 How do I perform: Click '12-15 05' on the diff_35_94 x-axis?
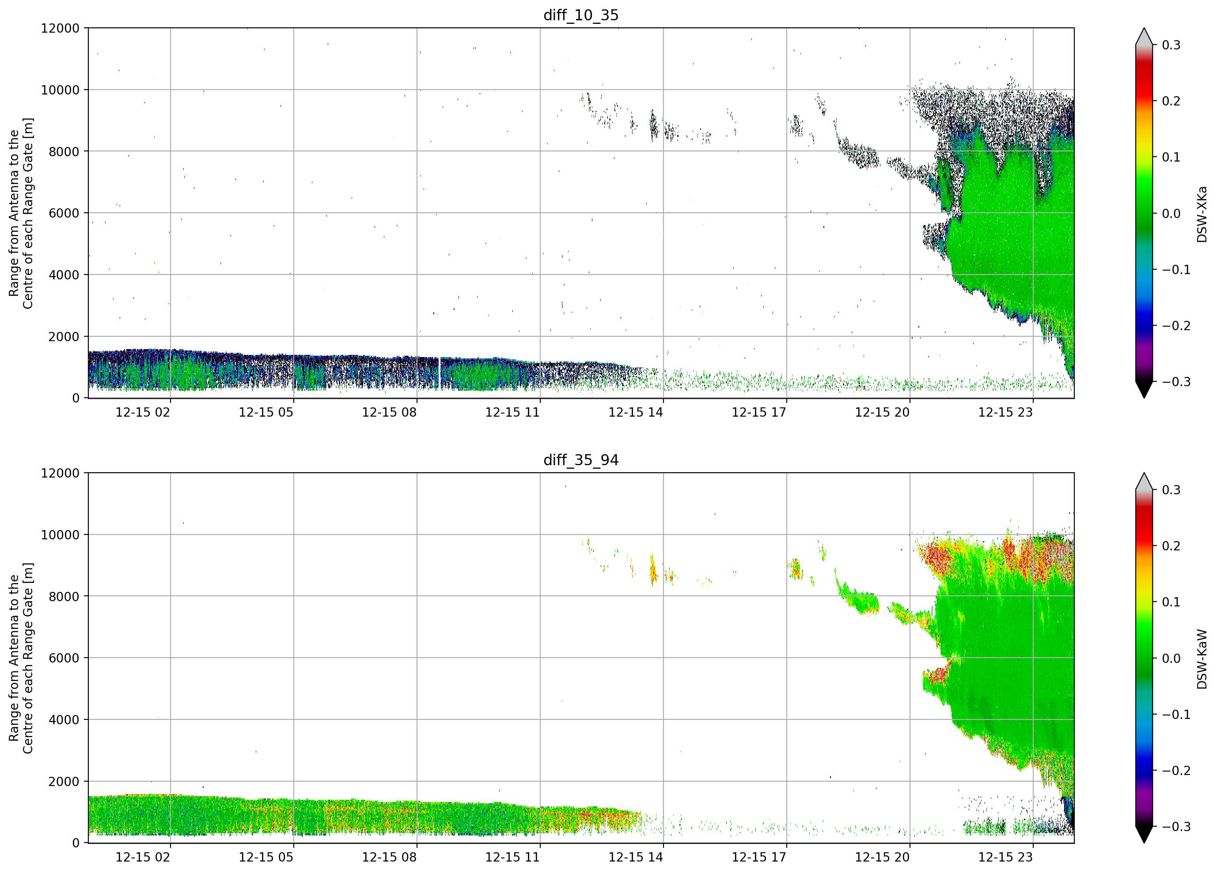[266, 857]
